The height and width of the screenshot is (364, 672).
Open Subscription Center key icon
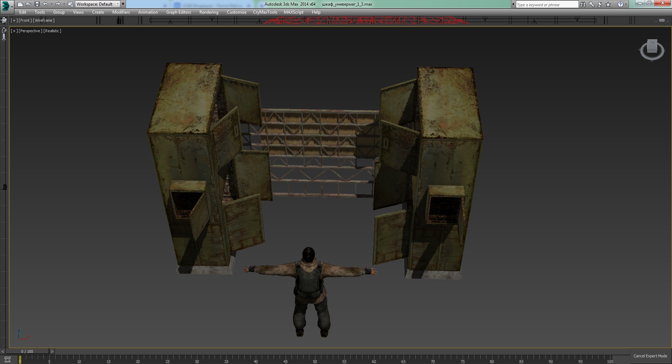tap(591, 4)
